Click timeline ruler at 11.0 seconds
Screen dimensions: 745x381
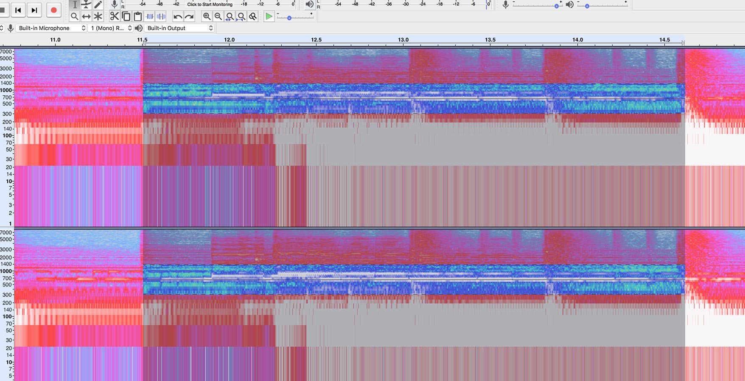coord(55,40)
